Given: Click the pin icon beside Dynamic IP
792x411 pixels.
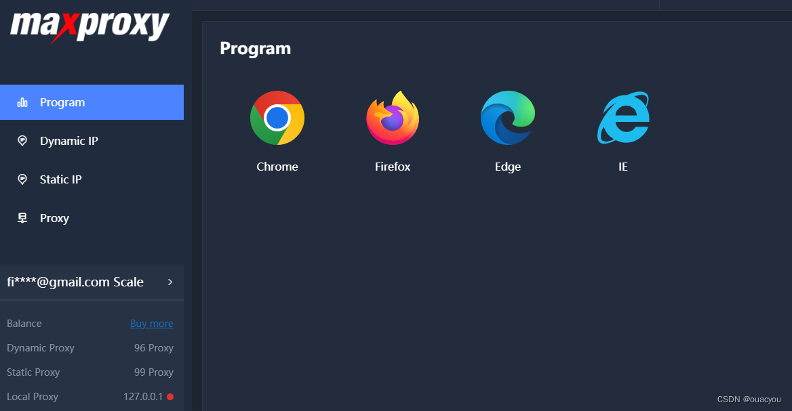Looking at the screenshot, I should tap(22, 141).
